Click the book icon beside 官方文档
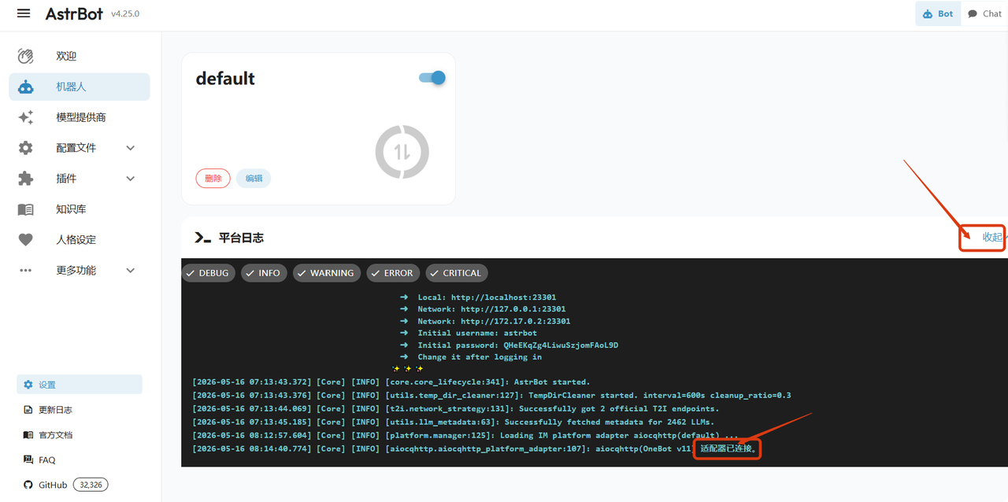1008x502 pixels. tap(28, 435)
